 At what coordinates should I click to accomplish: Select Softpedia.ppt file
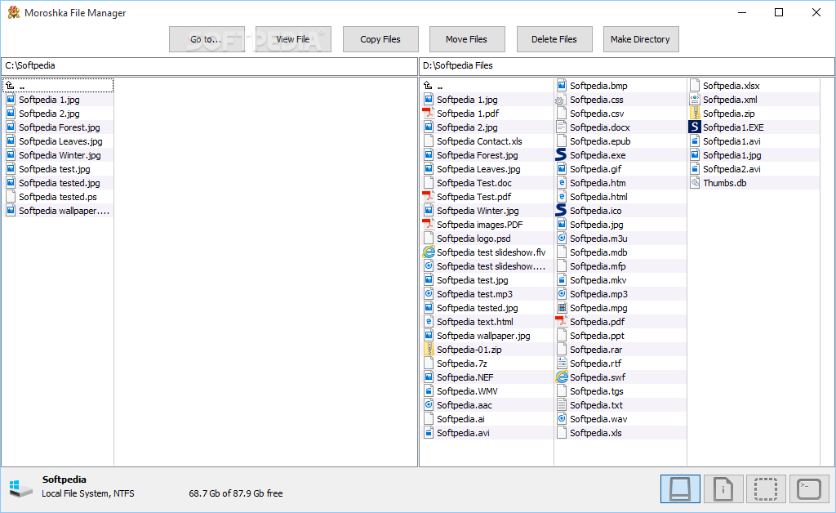point(620,336)
